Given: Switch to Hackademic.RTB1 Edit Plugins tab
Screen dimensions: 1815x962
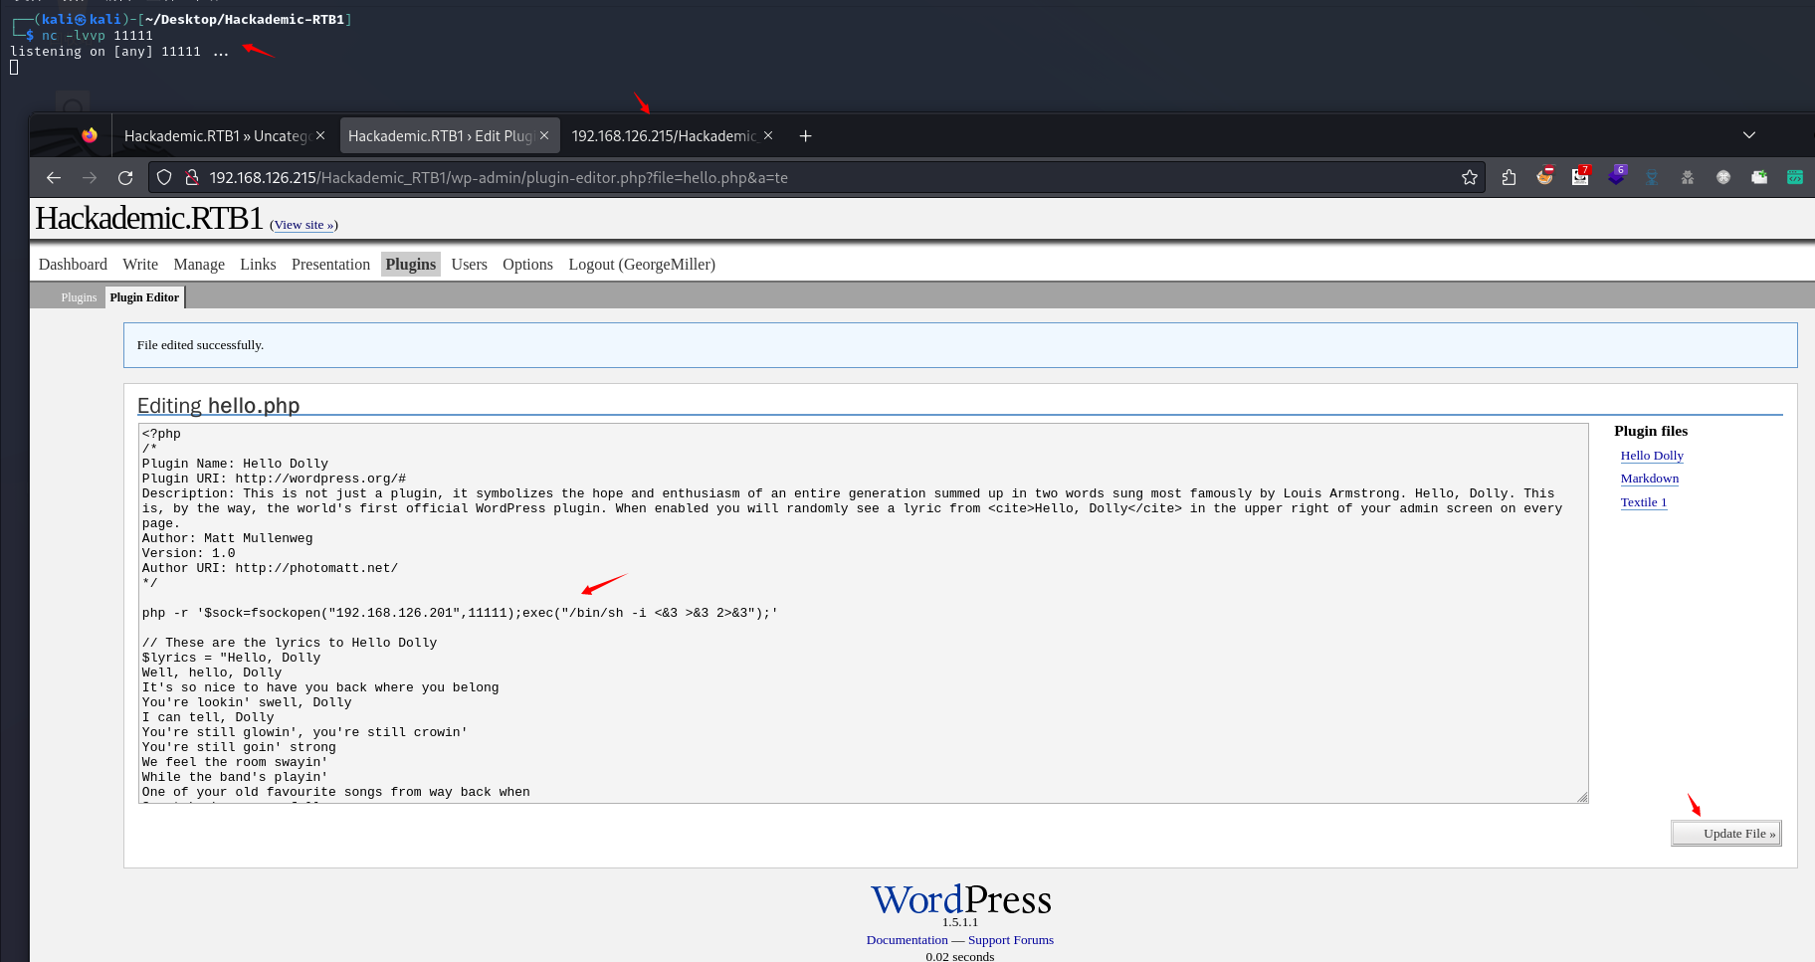Looking at the screenshot, I should coord(449,135).
